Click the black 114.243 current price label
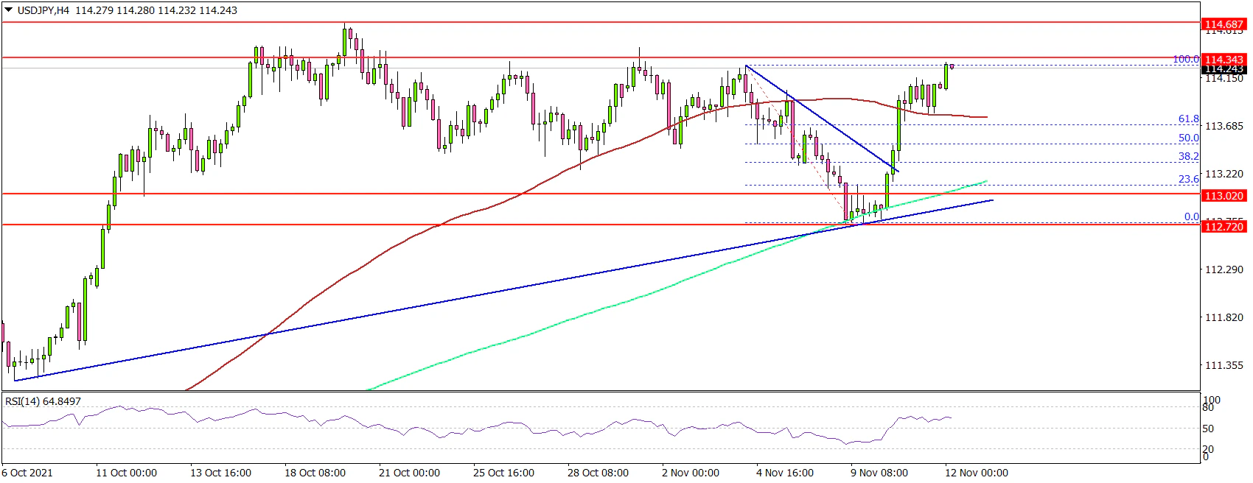 point(1224,68)
